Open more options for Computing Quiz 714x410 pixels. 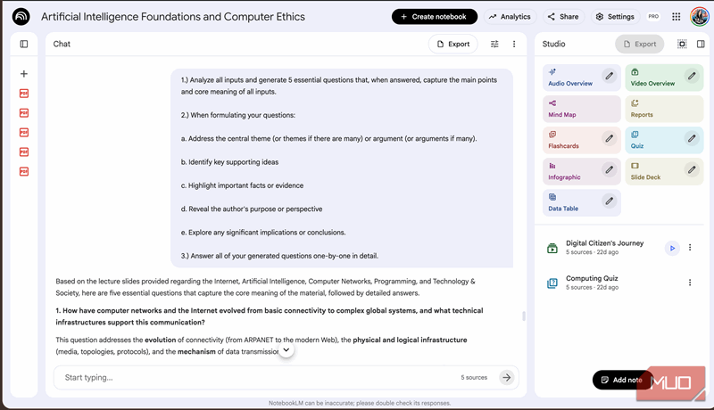tap(690, 283)
